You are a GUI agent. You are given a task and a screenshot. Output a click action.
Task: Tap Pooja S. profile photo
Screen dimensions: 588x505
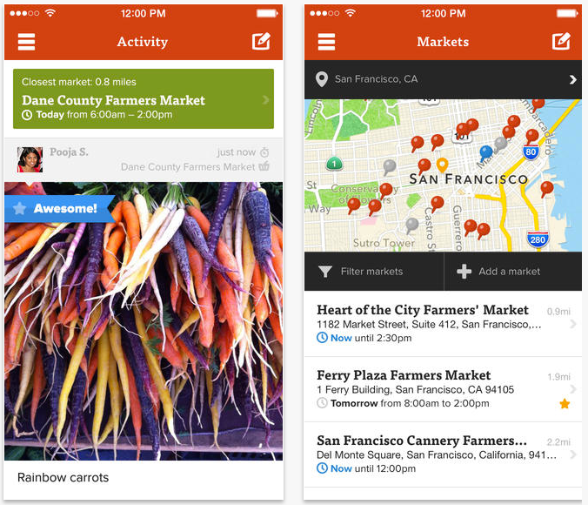pyautogui.click(x=30, y=159)
